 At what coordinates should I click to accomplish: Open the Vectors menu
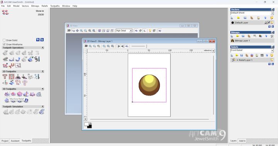(25, 6)
